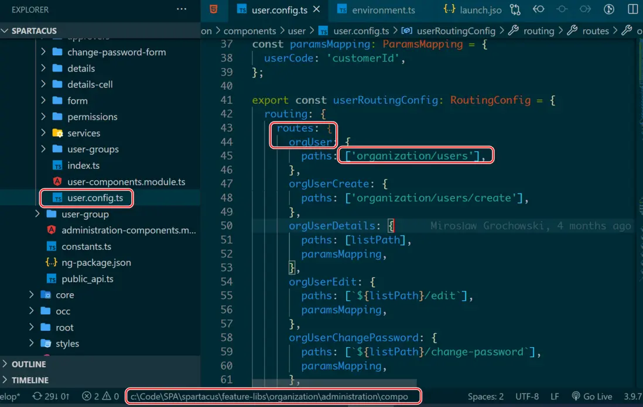Change end of line sequence LF

coord(555,396)
